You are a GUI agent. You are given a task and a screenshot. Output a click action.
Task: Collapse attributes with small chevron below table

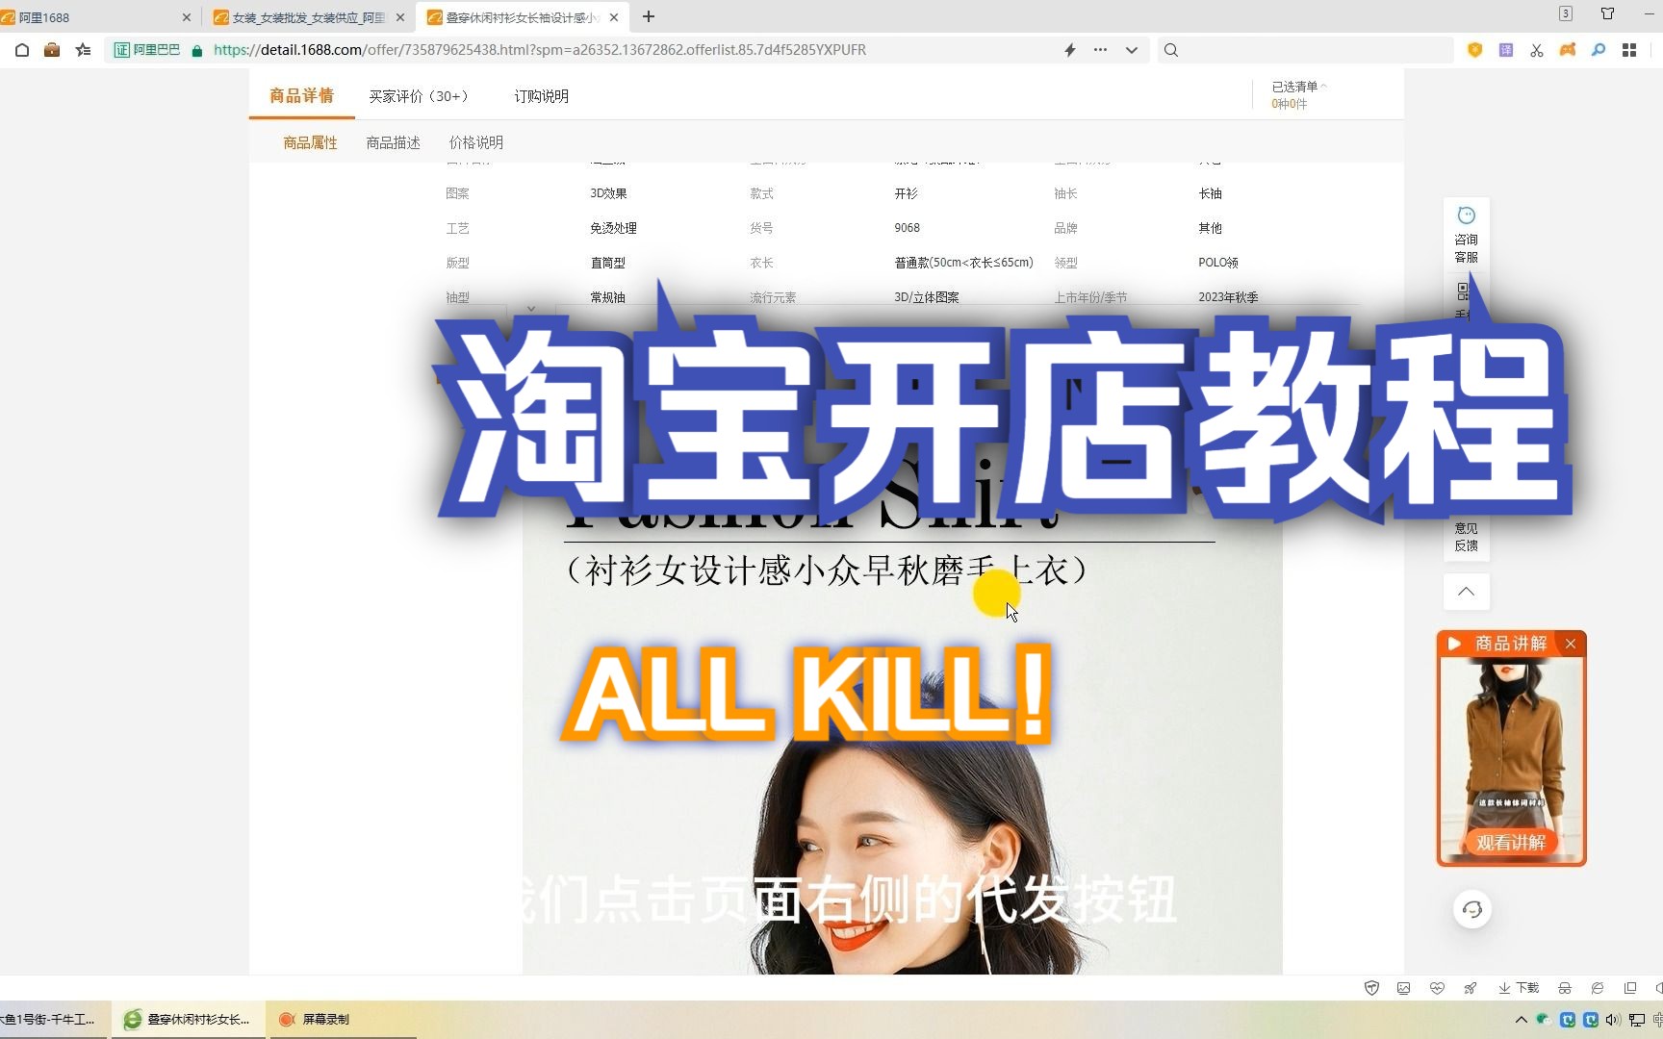531,309
